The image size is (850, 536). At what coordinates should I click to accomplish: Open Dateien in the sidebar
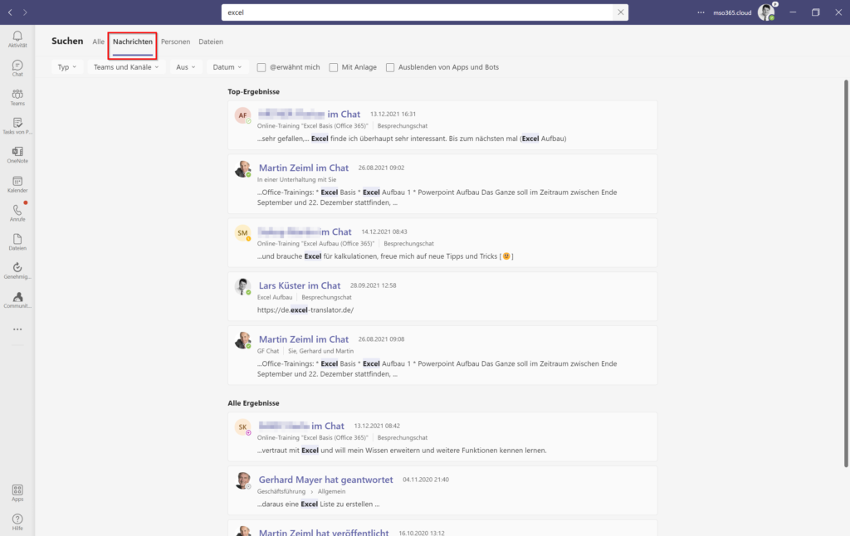pos(17,242)
